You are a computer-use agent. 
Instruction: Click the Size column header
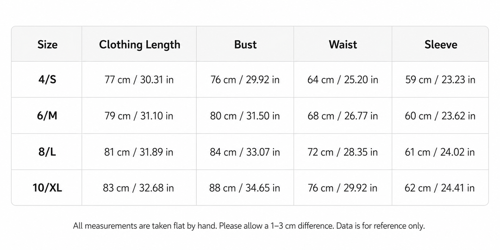47,44
